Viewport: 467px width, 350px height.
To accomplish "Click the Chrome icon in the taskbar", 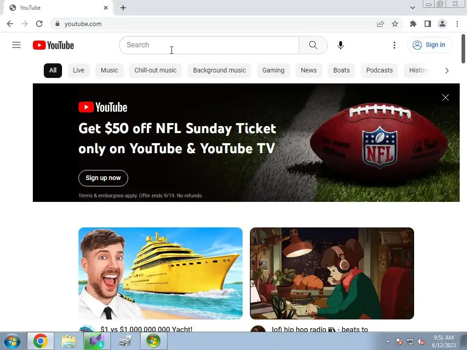I will (x=41, y=341).
